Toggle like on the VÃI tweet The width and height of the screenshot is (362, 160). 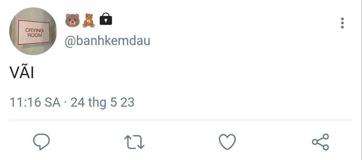click(x=227, y=142)
